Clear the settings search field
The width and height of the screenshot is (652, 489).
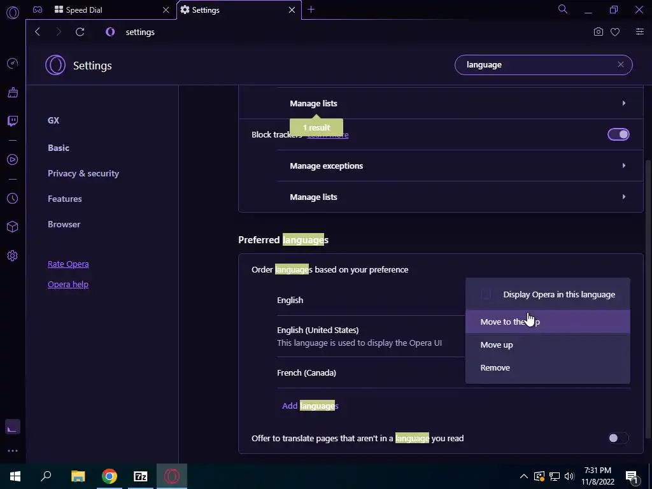pyautogui.click(x=620, y=64)
